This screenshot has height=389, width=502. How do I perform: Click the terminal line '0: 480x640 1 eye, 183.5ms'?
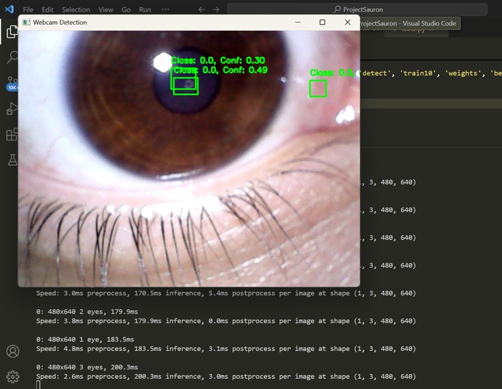[x=85, y=339]
